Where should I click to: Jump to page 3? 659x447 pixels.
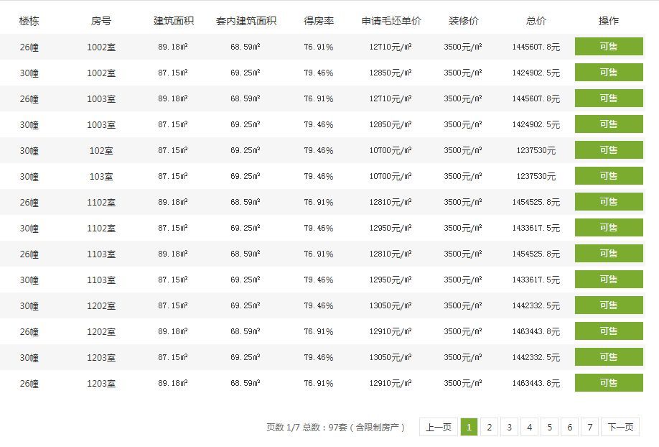click(510, 427)
